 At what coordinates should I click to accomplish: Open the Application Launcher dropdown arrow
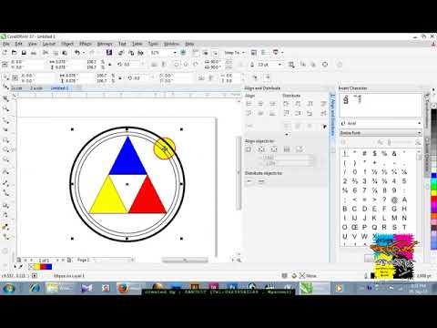point(282,53)
